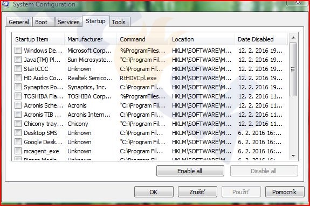The image size is (310, 206).
Task: Tick the HD Audio Co... checkbox
Action: click(x=18, y=78)
